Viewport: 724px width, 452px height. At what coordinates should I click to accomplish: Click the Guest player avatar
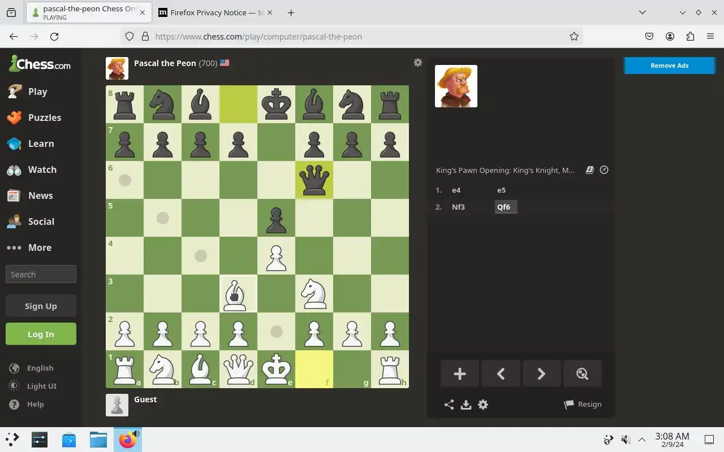117,405
